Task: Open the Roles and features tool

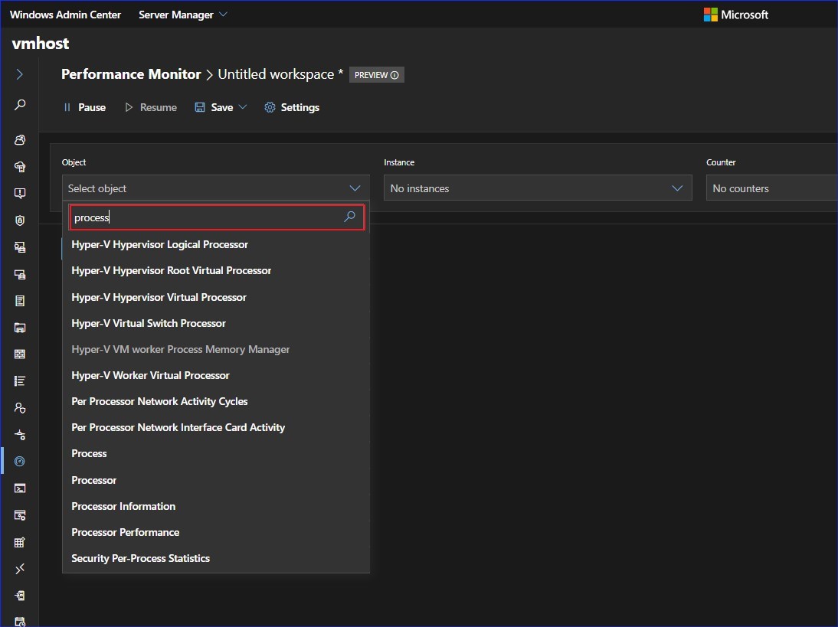Action: (x=20, y=596)
